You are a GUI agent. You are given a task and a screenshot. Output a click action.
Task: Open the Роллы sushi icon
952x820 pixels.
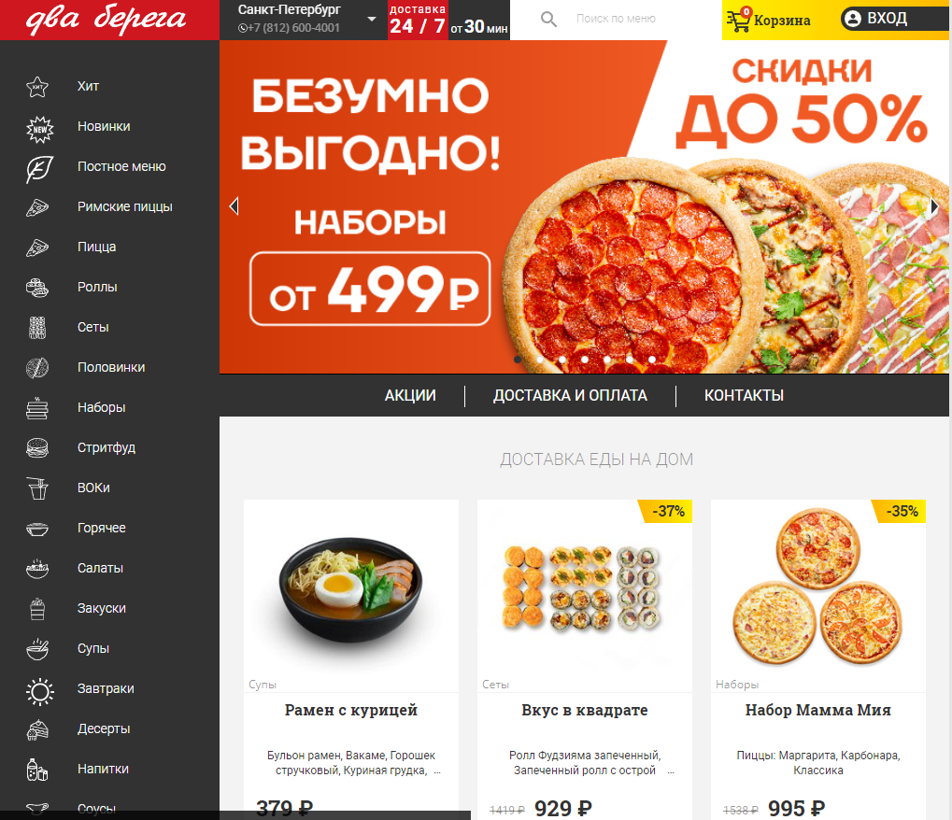[x=37, y=288]
